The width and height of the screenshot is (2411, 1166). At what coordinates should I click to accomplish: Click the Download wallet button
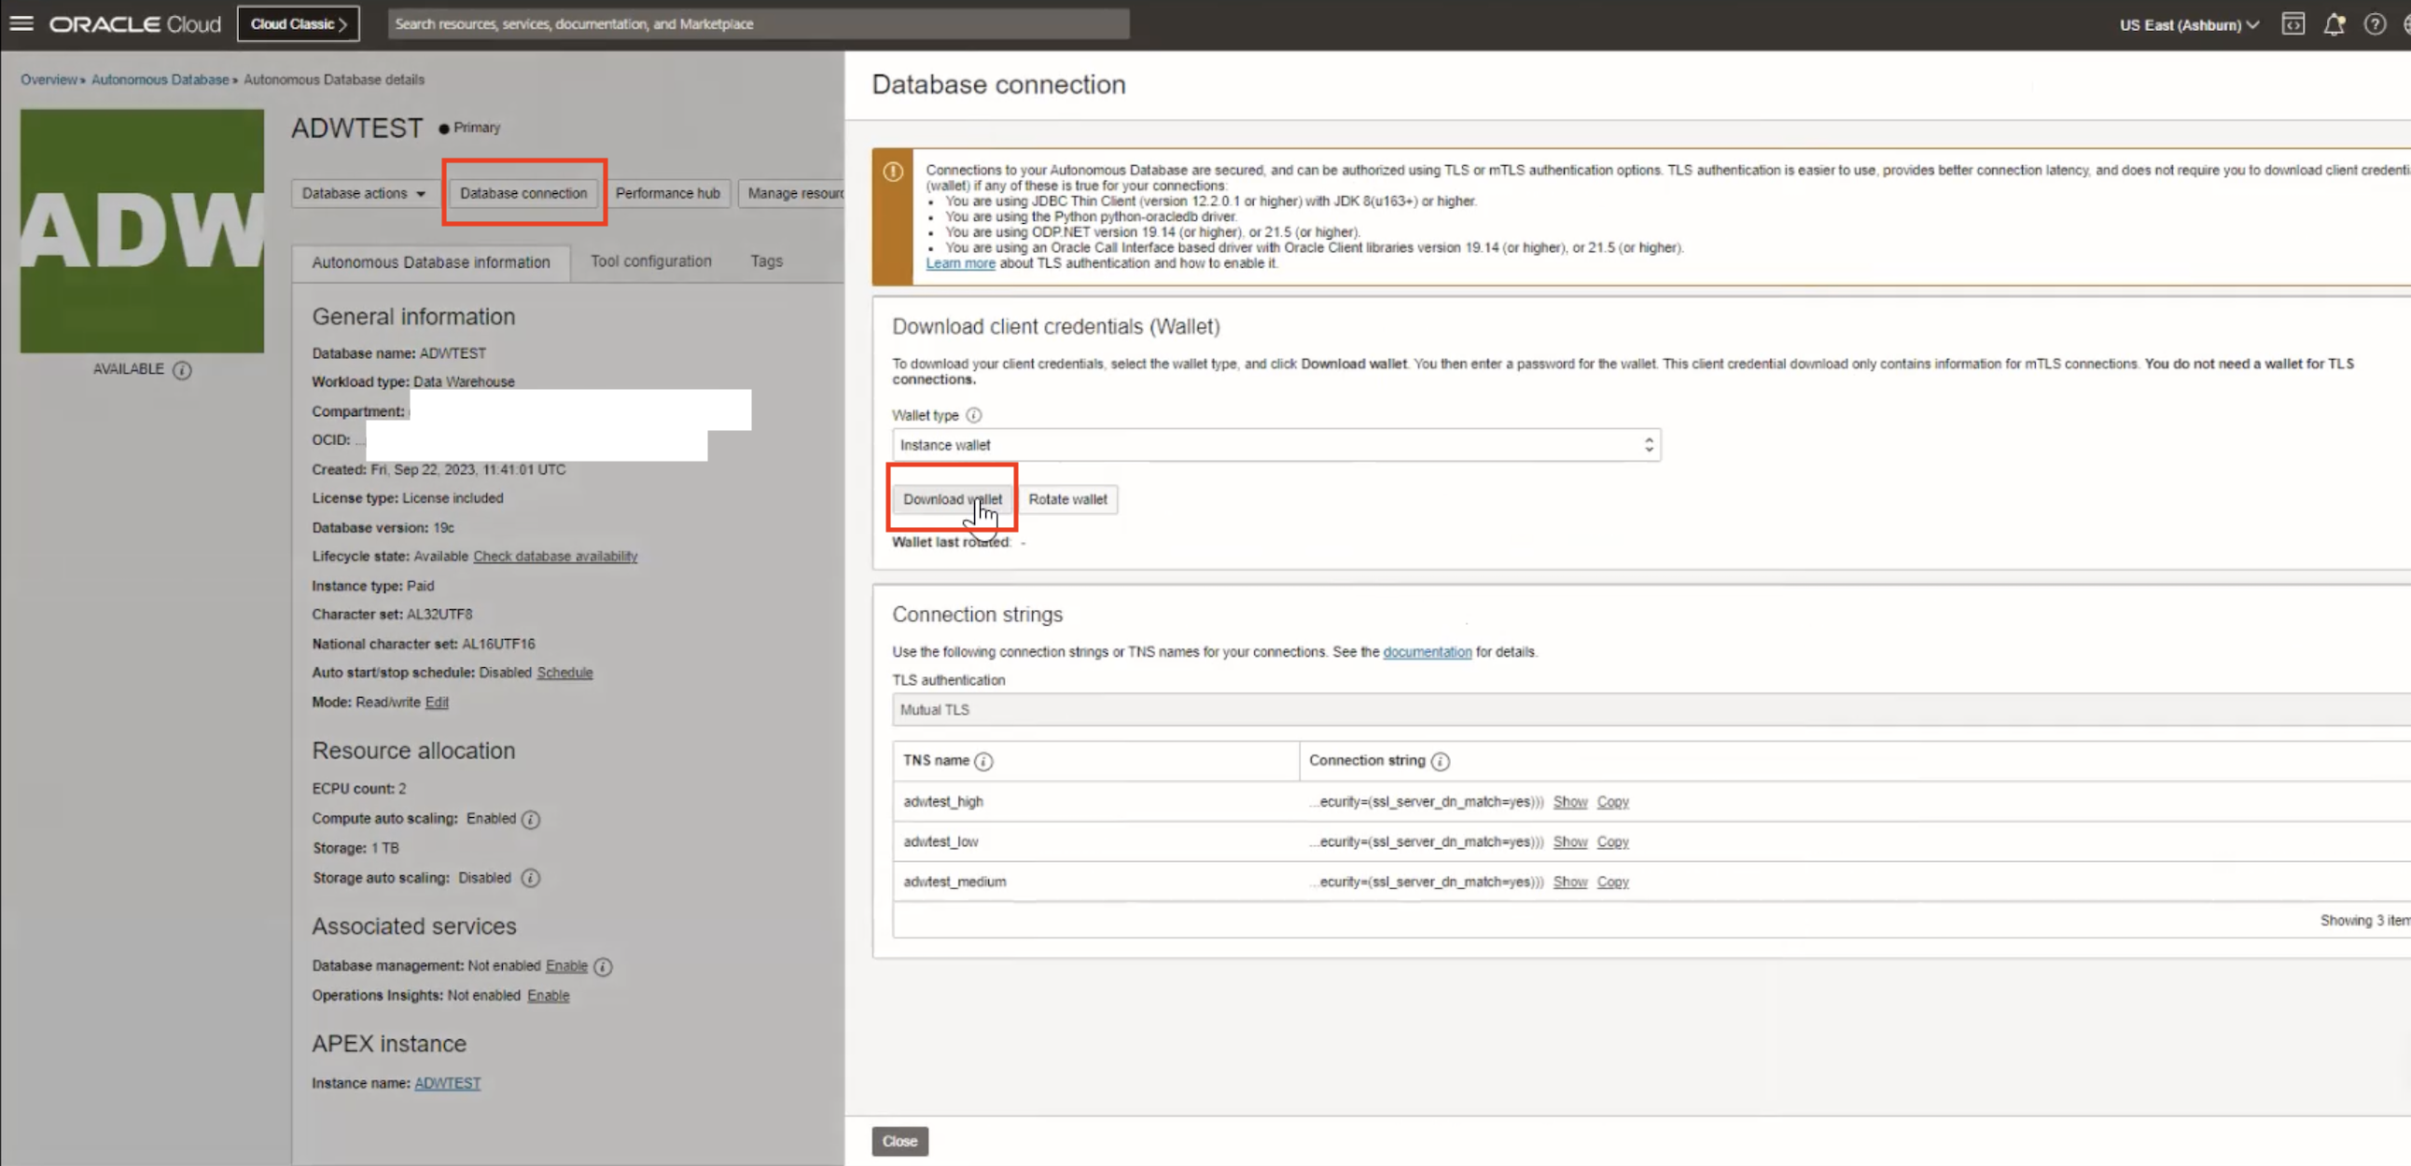tap(951, 499)
